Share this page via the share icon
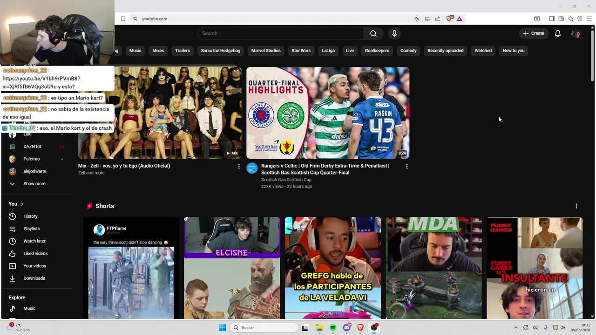The width and height of the screenshot is (596, 335). point(438,19)
